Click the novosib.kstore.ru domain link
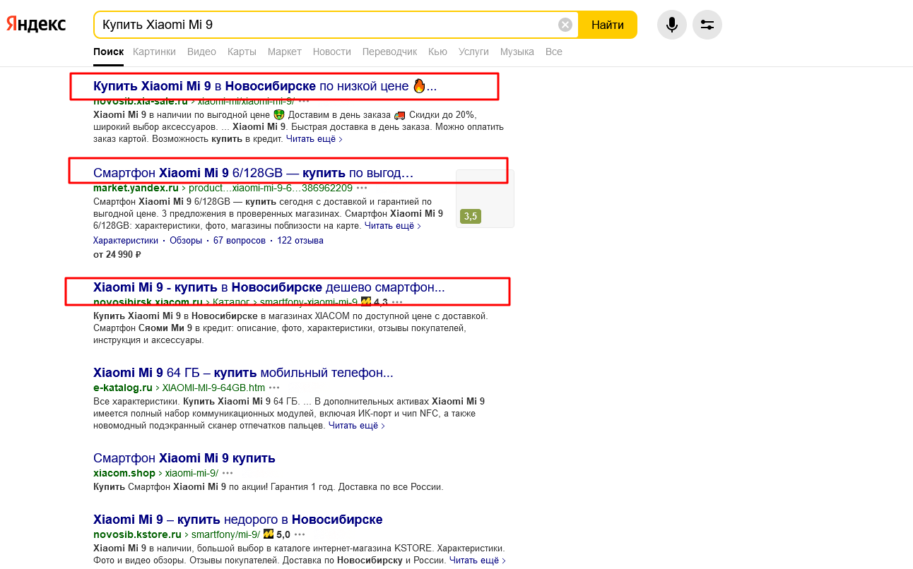 (x=138, y=534)
